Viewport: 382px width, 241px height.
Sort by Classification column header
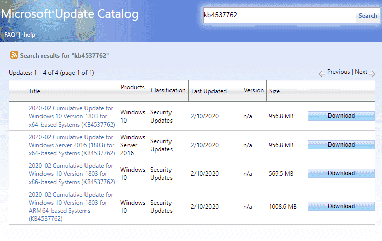168,90
